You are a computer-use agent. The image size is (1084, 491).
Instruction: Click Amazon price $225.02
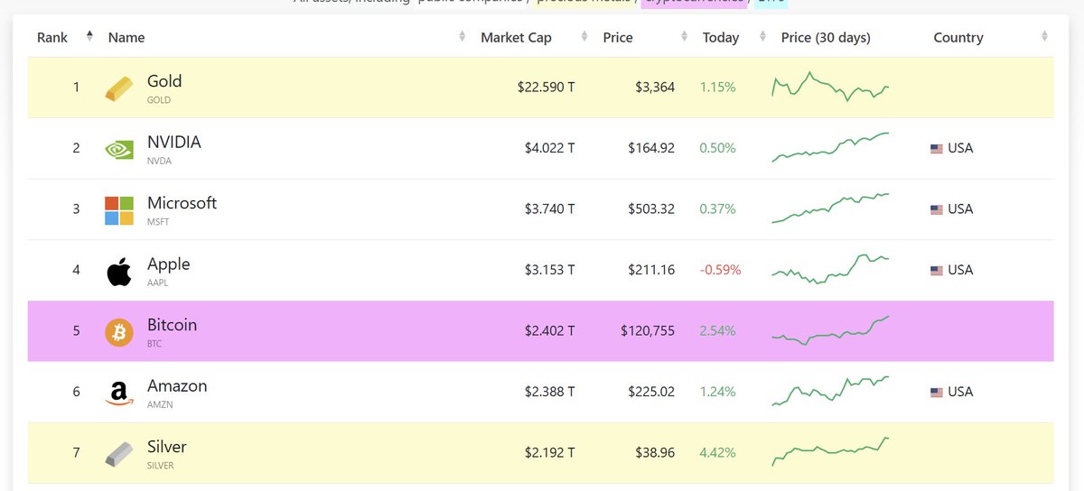(651, 392)
